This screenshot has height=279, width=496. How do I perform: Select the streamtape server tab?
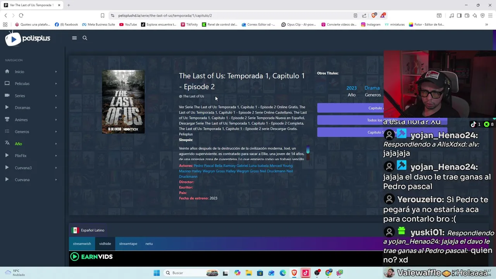tap(128, 244)
